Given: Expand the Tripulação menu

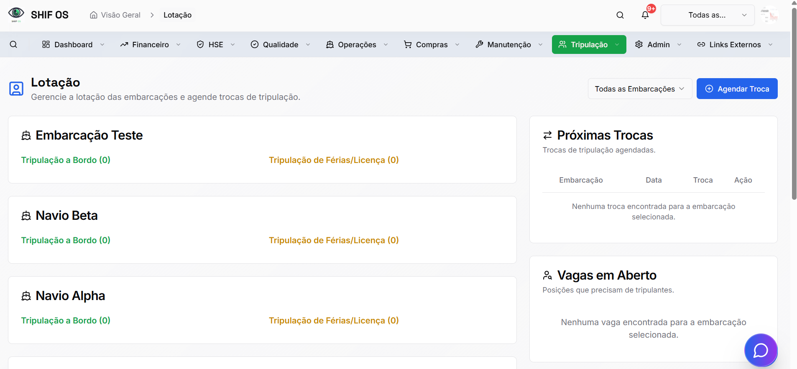Looking at the screenshot, I should click(589, 44).
